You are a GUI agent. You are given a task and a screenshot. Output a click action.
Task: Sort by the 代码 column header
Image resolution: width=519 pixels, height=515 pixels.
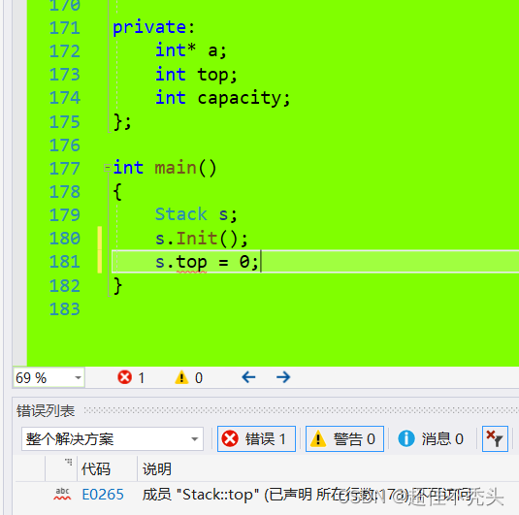96,469
